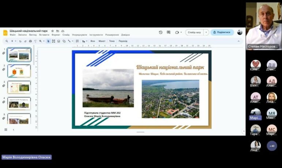Star the Шацький національний парк presentation
Viewport: 282px width, 168px height.
(52, 31)
